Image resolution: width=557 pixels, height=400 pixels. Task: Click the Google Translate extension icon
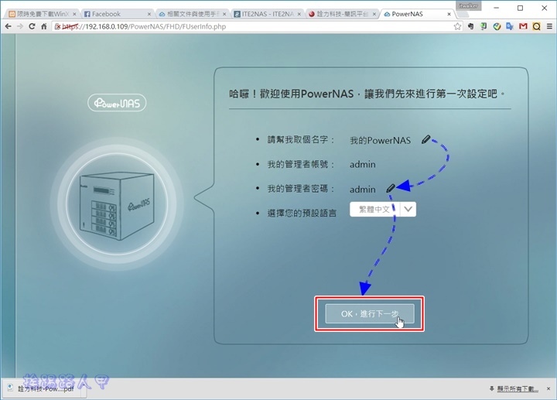[x=510, y=26]
